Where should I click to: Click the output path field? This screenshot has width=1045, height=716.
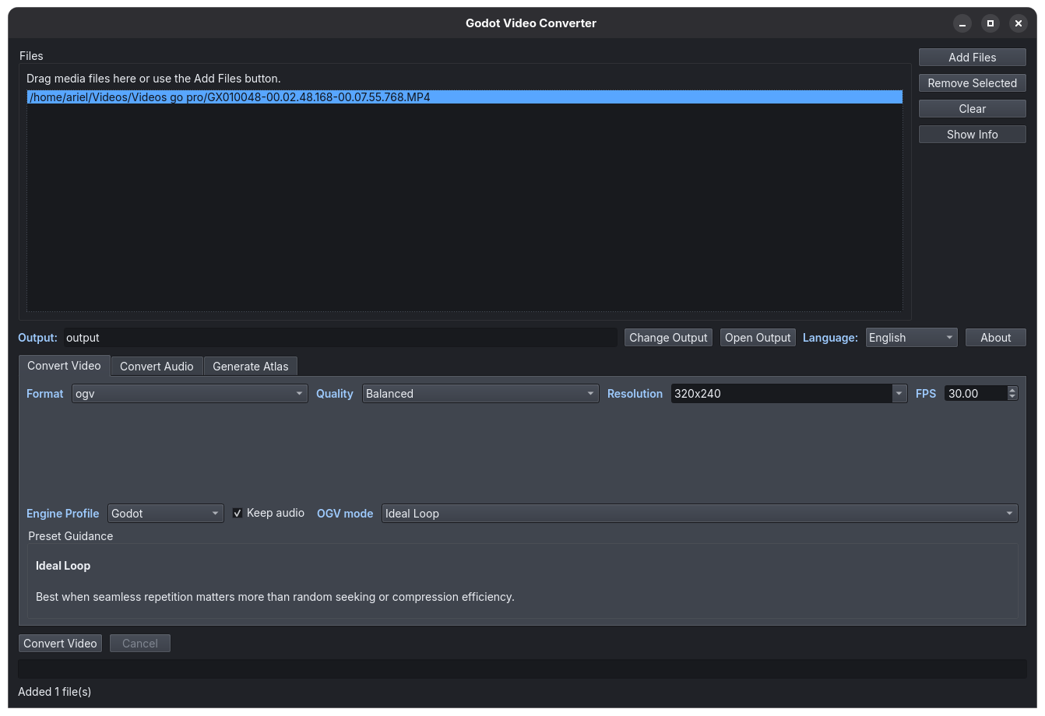point(340,338)
